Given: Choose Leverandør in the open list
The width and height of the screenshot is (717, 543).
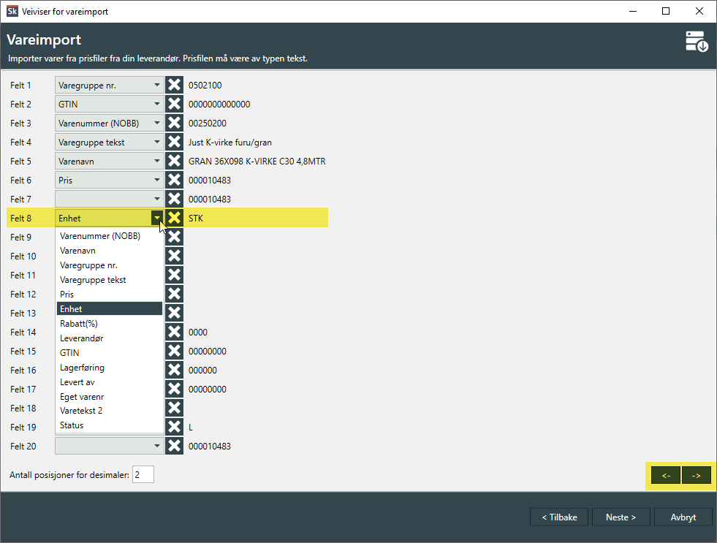Looking at the screenshot, I should click(x=82, y=338).
